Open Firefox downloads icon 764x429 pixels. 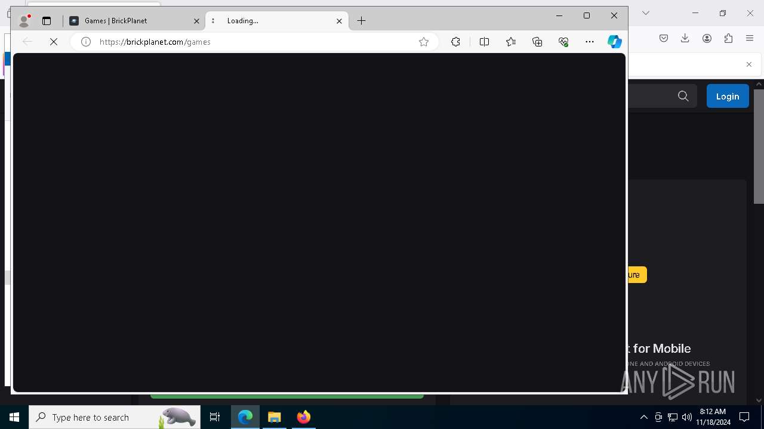tap(685, 38)
